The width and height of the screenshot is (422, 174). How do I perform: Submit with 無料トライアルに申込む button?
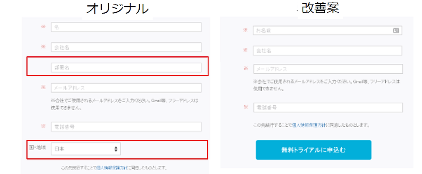coord(314,150)
